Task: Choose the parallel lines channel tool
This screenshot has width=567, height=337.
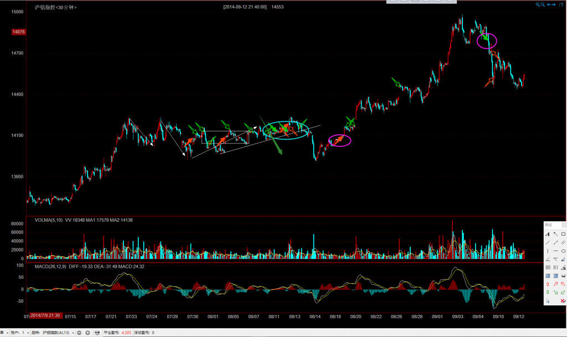Action: point(563,242)
